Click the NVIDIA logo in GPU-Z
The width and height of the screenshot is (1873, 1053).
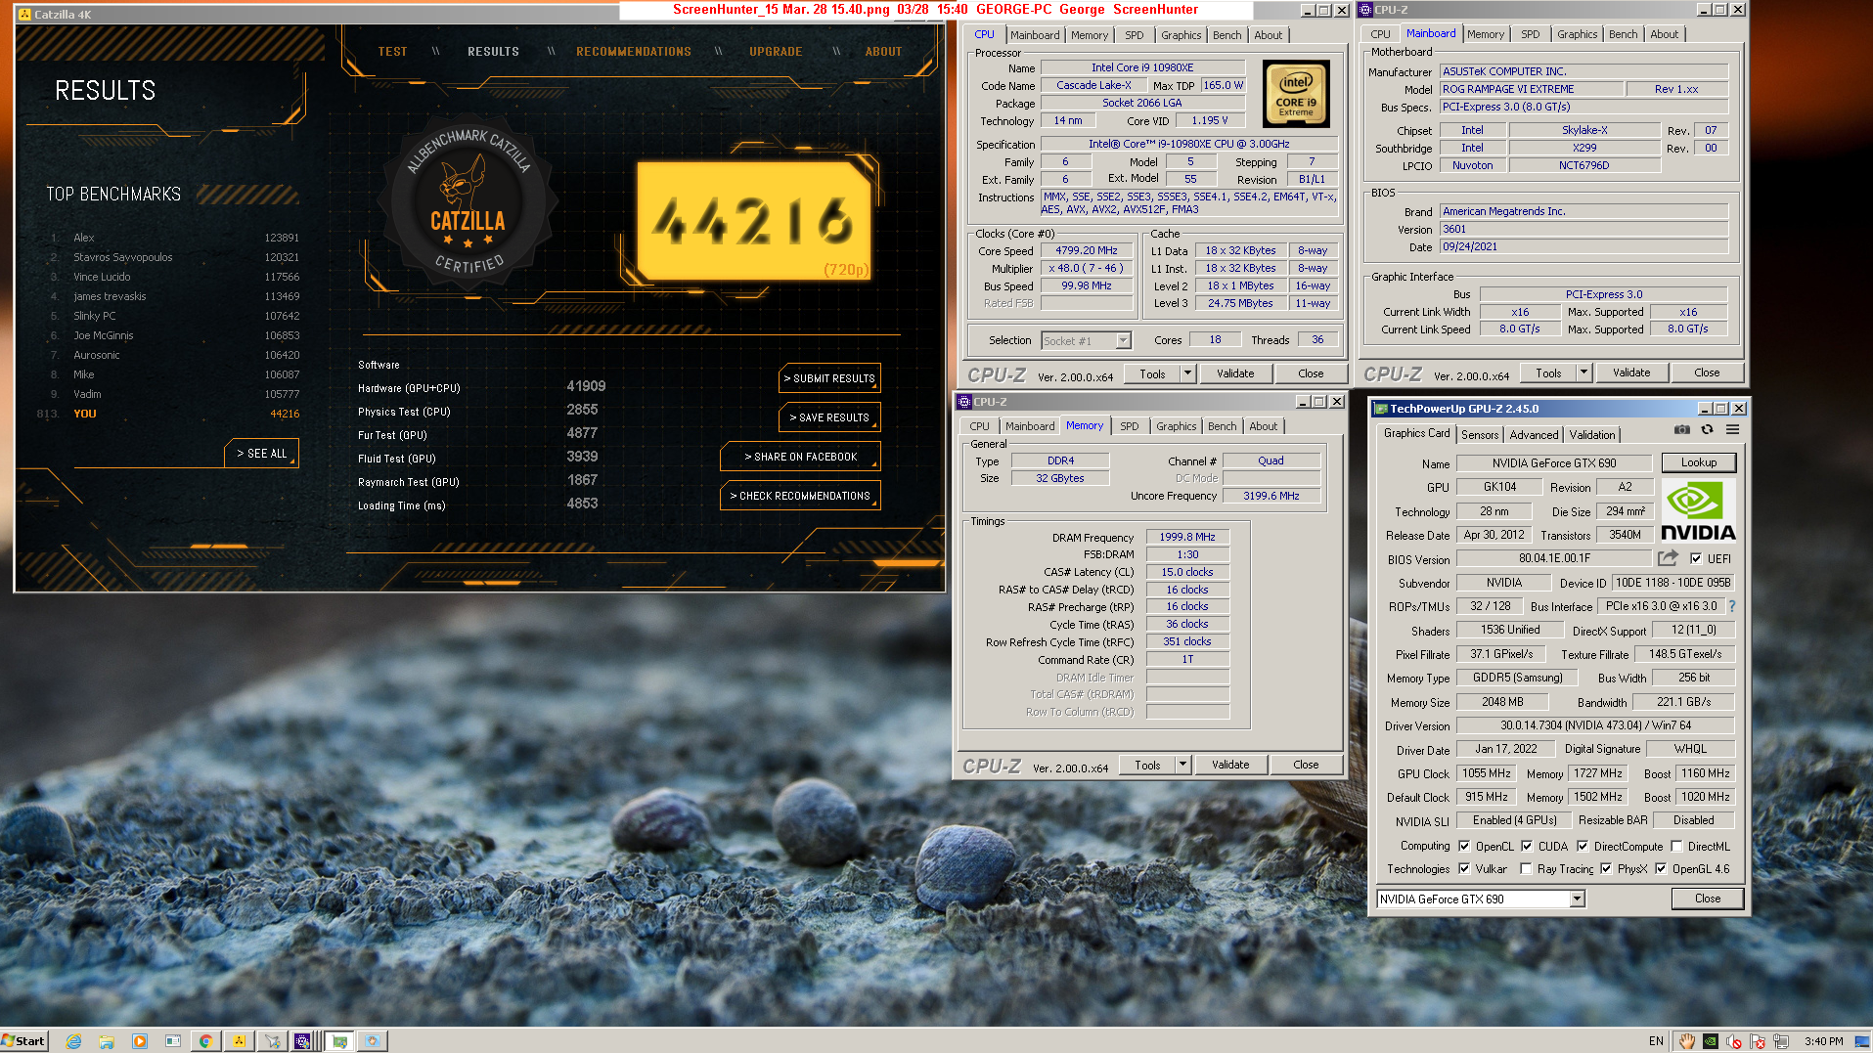(1698, 510)
